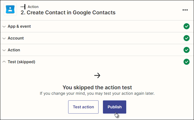Publish the Zap
The image size is (194, 120).
click(x=115, y=107)
